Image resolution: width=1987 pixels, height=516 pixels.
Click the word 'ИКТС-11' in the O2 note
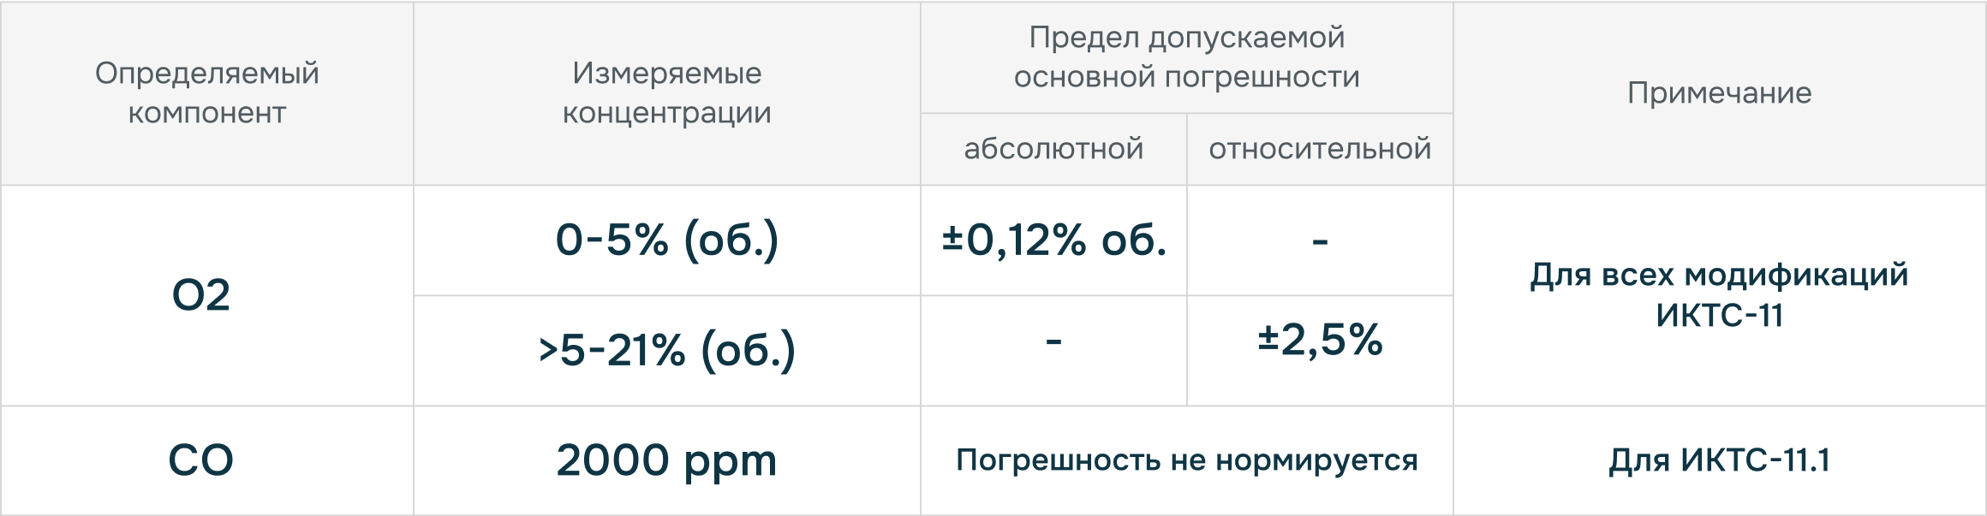tap(1720, 316)
